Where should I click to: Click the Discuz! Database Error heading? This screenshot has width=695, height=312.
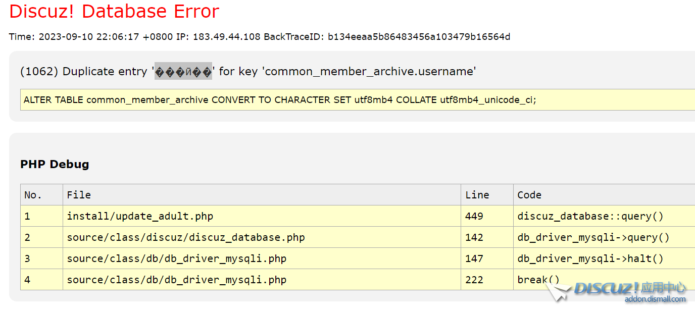(114, 12)
